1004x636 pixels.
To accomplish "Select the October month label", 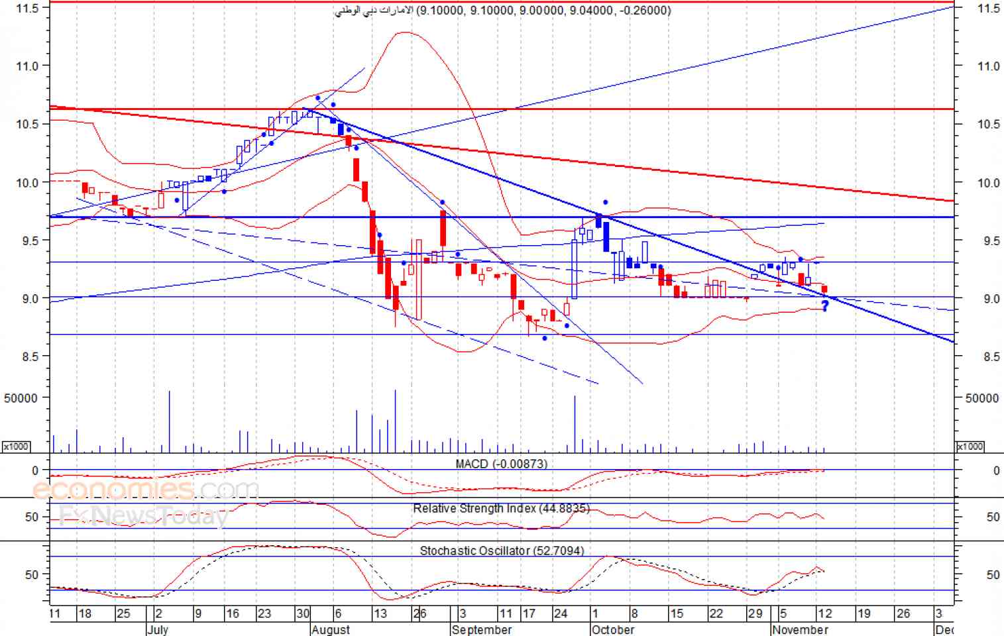I will (x=613, y=629).
